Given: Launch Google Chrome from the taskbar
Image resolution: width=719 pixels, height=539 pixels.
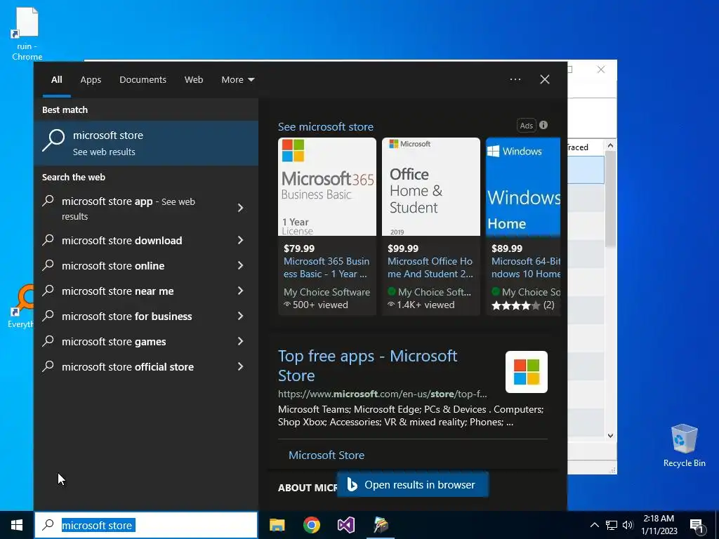Looking at the screenshot, I should tap(311, 525).
